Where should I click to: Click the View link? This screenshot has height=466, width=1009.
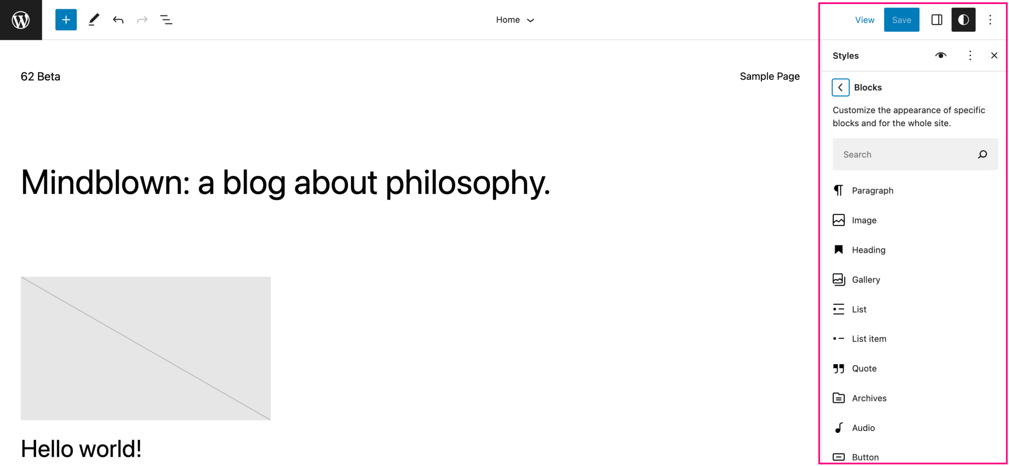pos(865,20)
